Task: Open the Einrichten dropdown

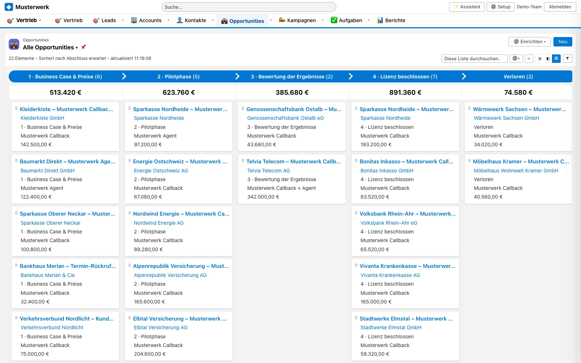Action: click(529, 42)
